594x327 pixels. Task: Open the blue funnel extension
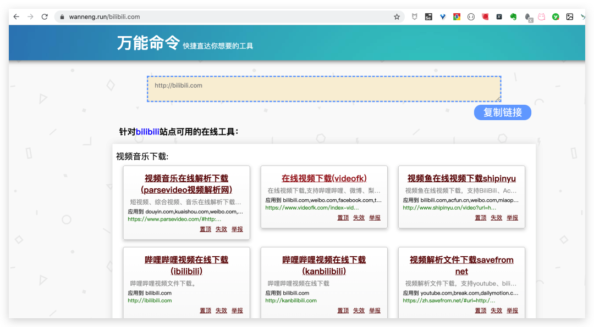442,16
